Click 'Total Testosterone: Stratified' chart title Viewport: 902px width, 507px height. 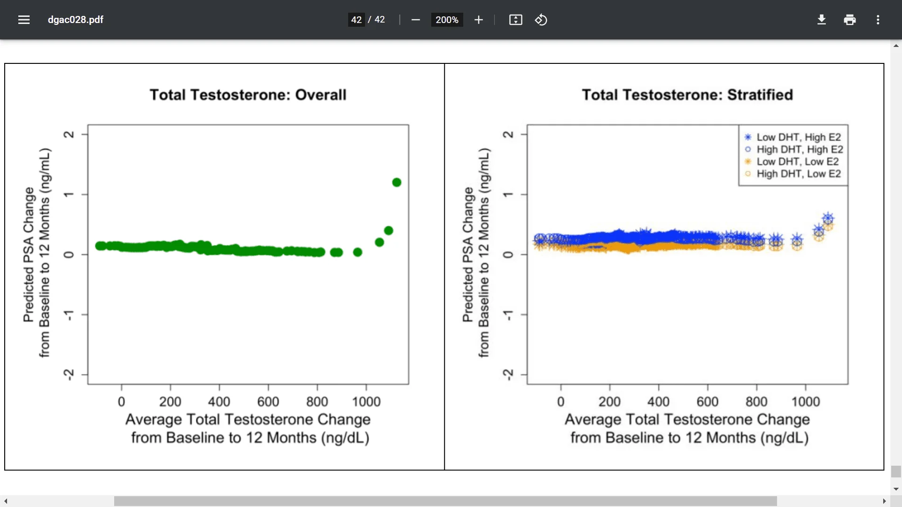(x=687, y=95)
